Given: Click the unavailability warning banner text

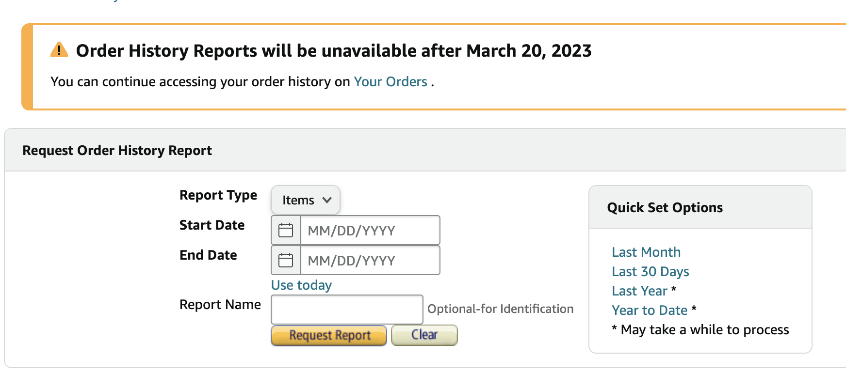Looking at the screenshot, I should 334,50.
